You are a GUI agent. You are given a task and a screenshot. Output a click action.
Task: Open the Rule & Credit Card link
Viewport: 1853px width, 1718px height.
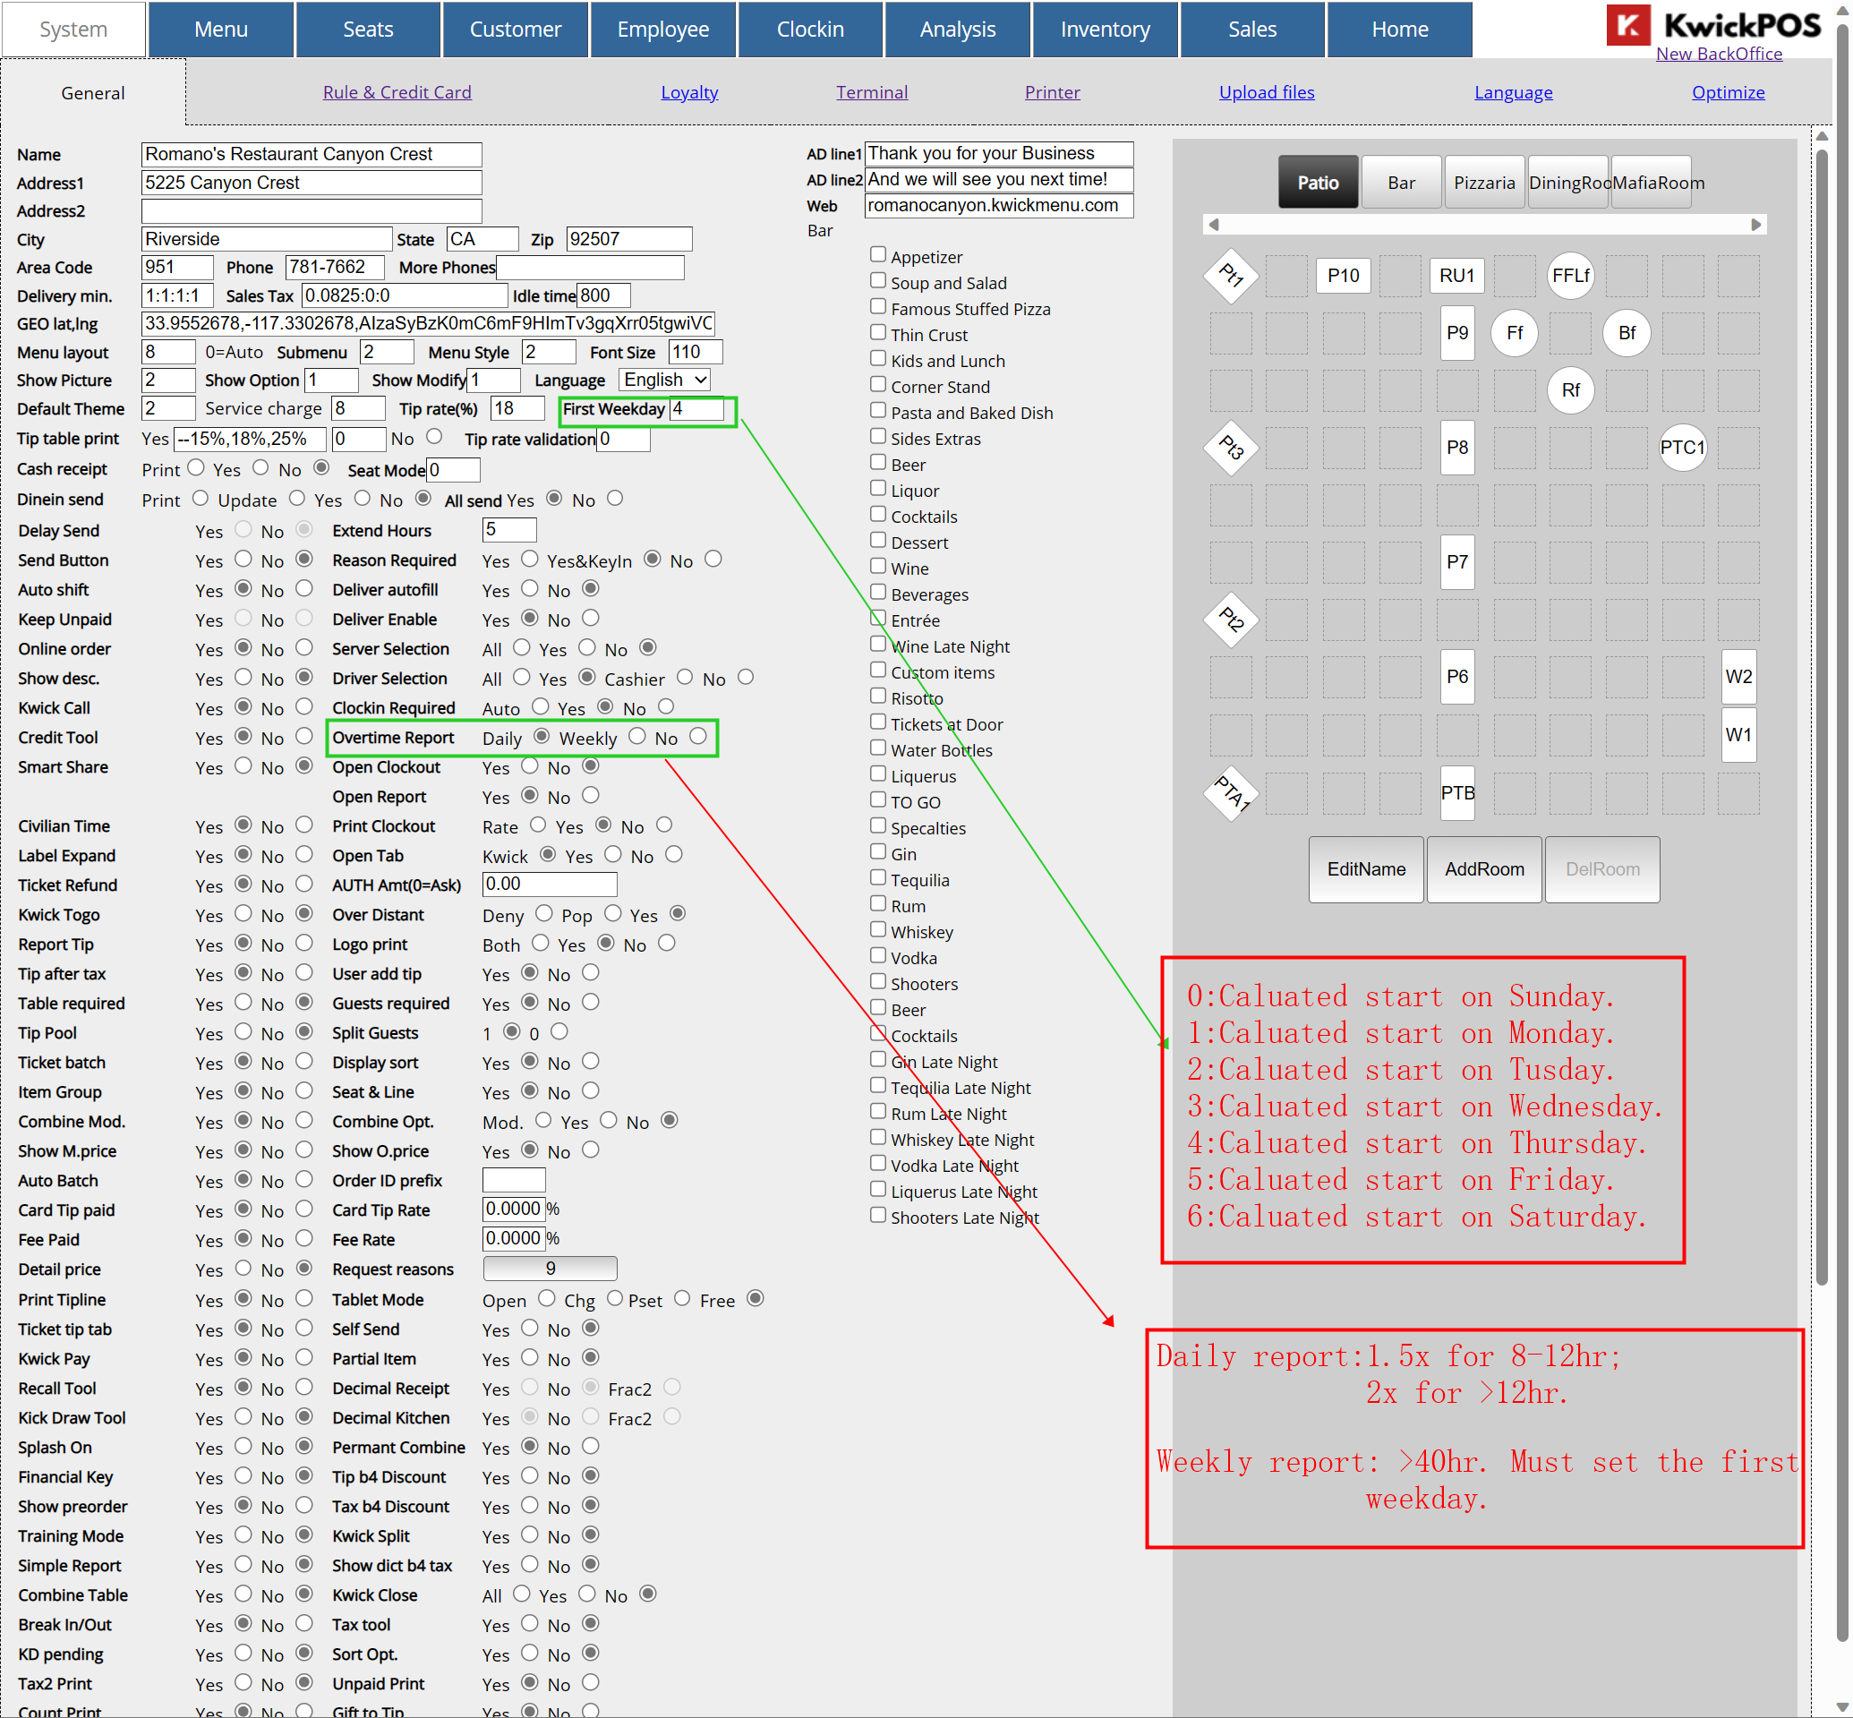[x=397, y=92]
